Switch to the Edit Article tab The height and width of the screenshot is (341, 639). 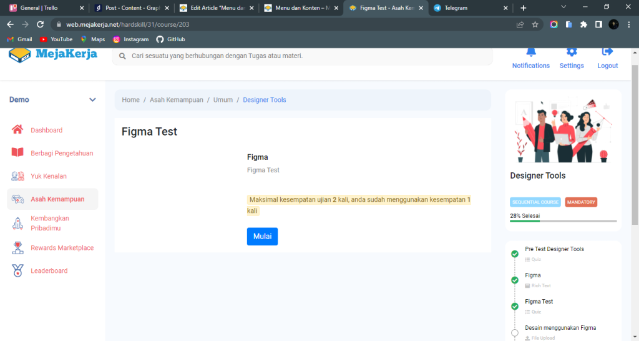point(217,7)
